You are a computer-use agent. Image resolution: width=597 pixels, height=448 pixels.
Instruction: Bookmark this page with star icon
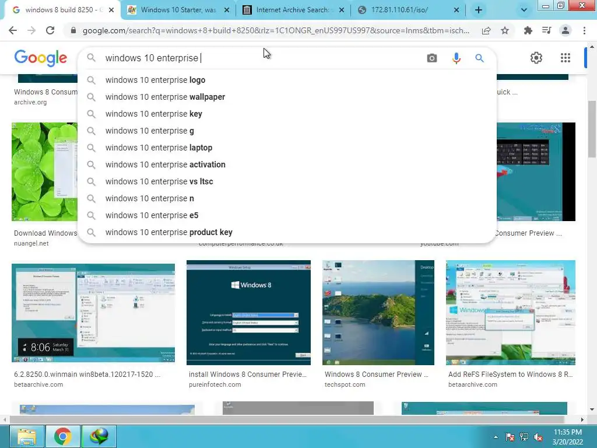point(505,30)
